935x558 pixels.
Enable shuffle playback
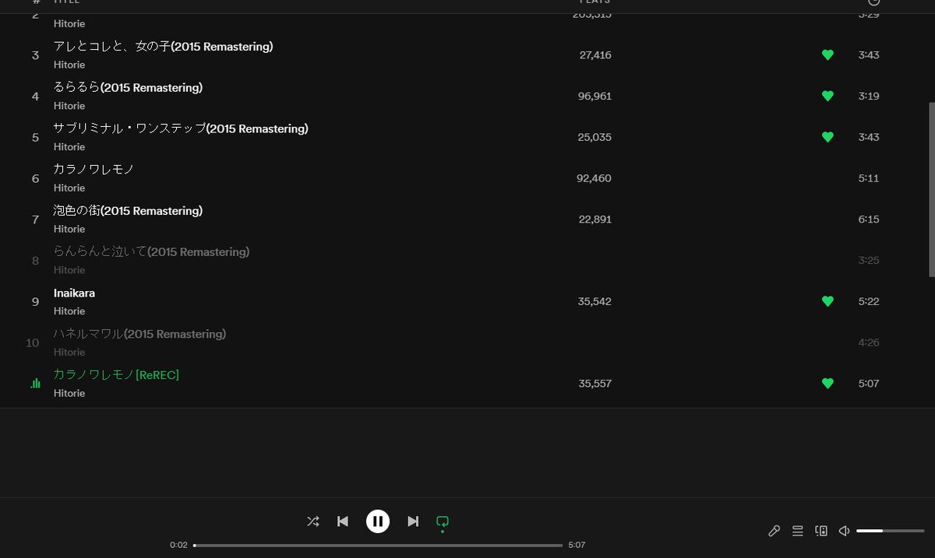coord(313,521)
